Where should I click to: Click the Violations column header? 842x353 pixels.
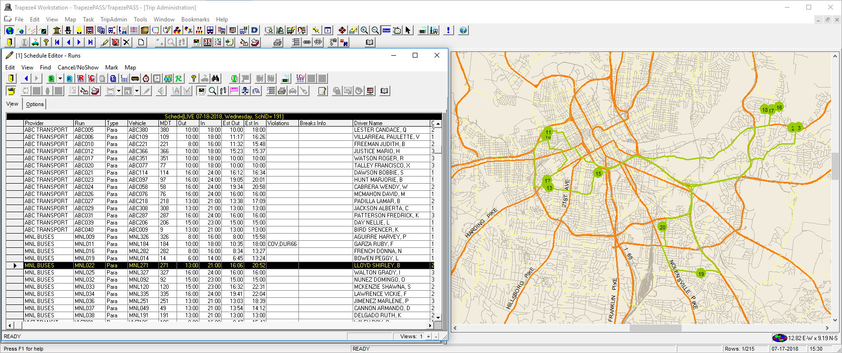coord(282,123)
